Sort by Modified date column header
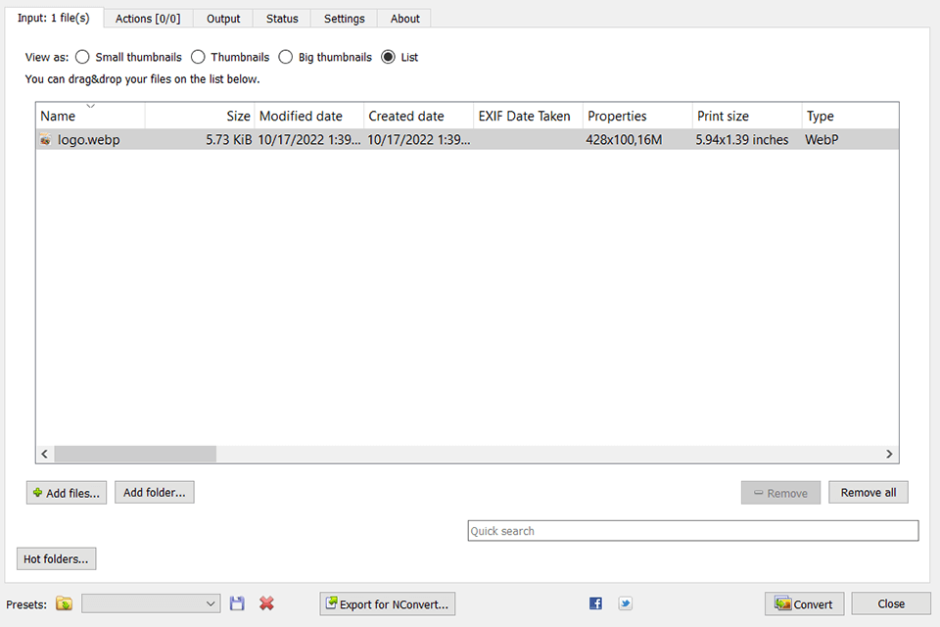 (309, 116)
